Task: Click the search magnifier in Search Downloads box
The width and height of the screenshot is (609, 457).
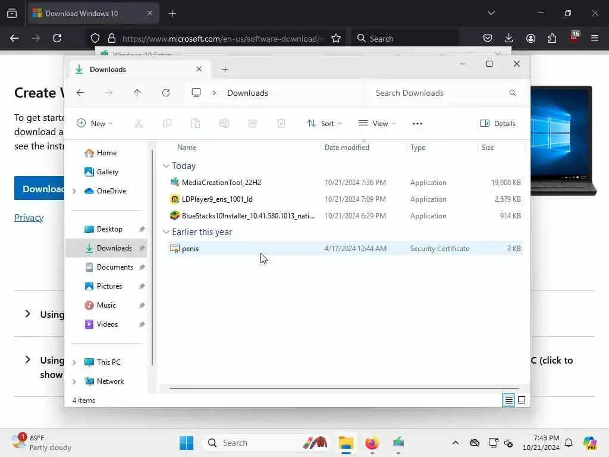Action: coord(512,93)
